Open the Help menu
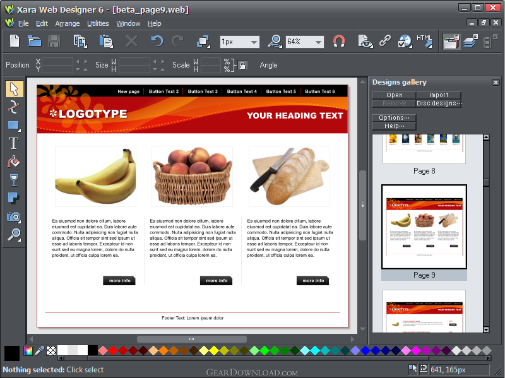505x378 pixels. coord(154,23)
